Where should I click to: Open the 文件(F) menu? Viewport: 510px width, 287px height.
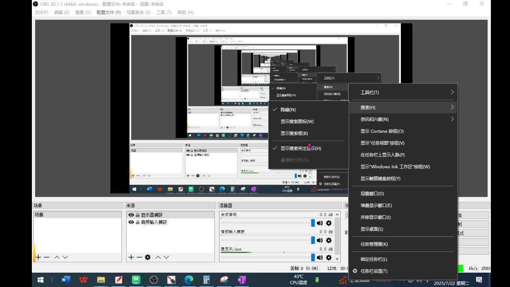41,12
